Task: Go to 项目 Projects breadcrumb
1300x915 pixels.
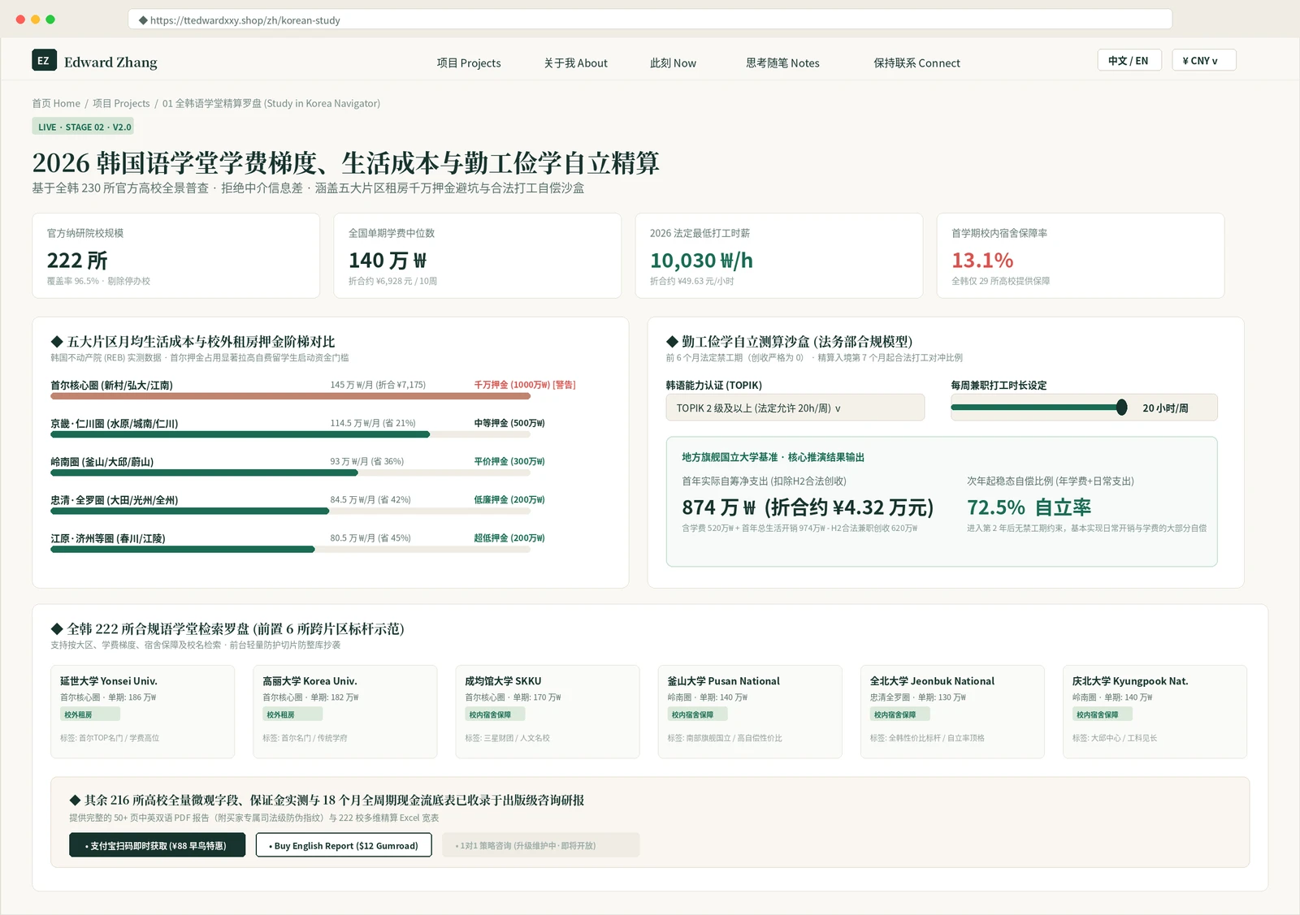Action: pyautogui.click(x=121, y=103)
